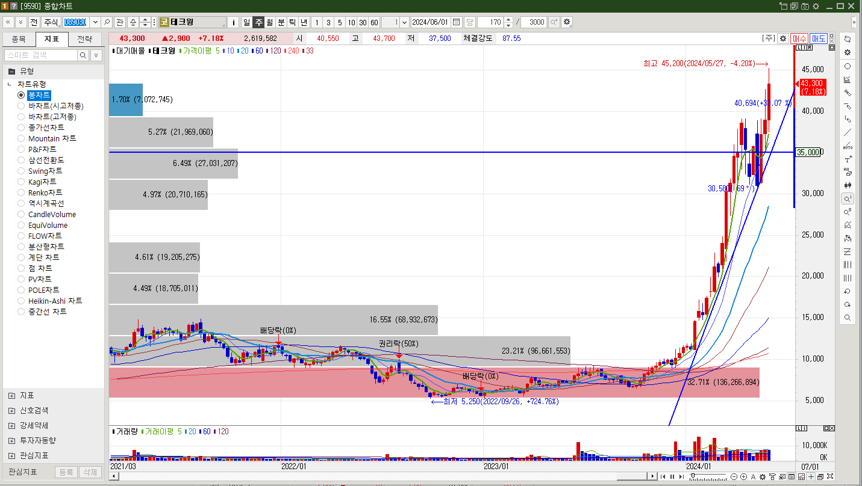Expand the 지표 section in the left tree
Viewport: 862px width, 486px height.
(11, 396)
